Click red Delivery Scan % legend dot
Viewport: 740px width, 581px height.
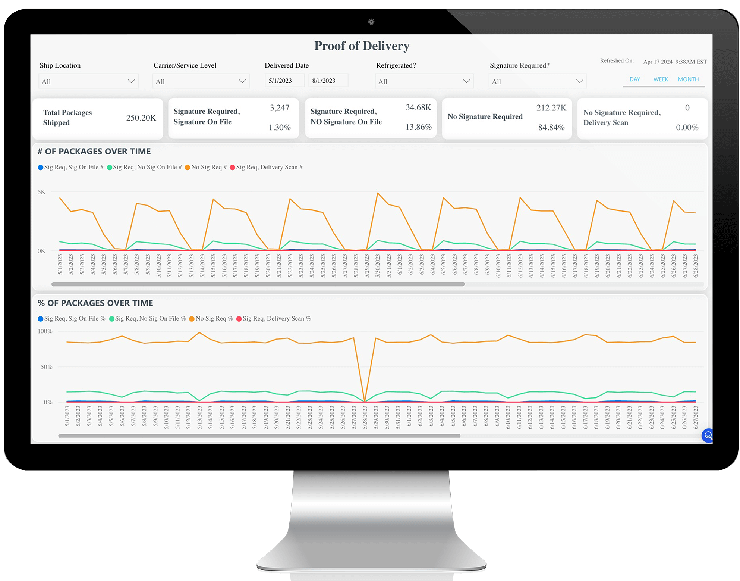[x=239, y=319]
